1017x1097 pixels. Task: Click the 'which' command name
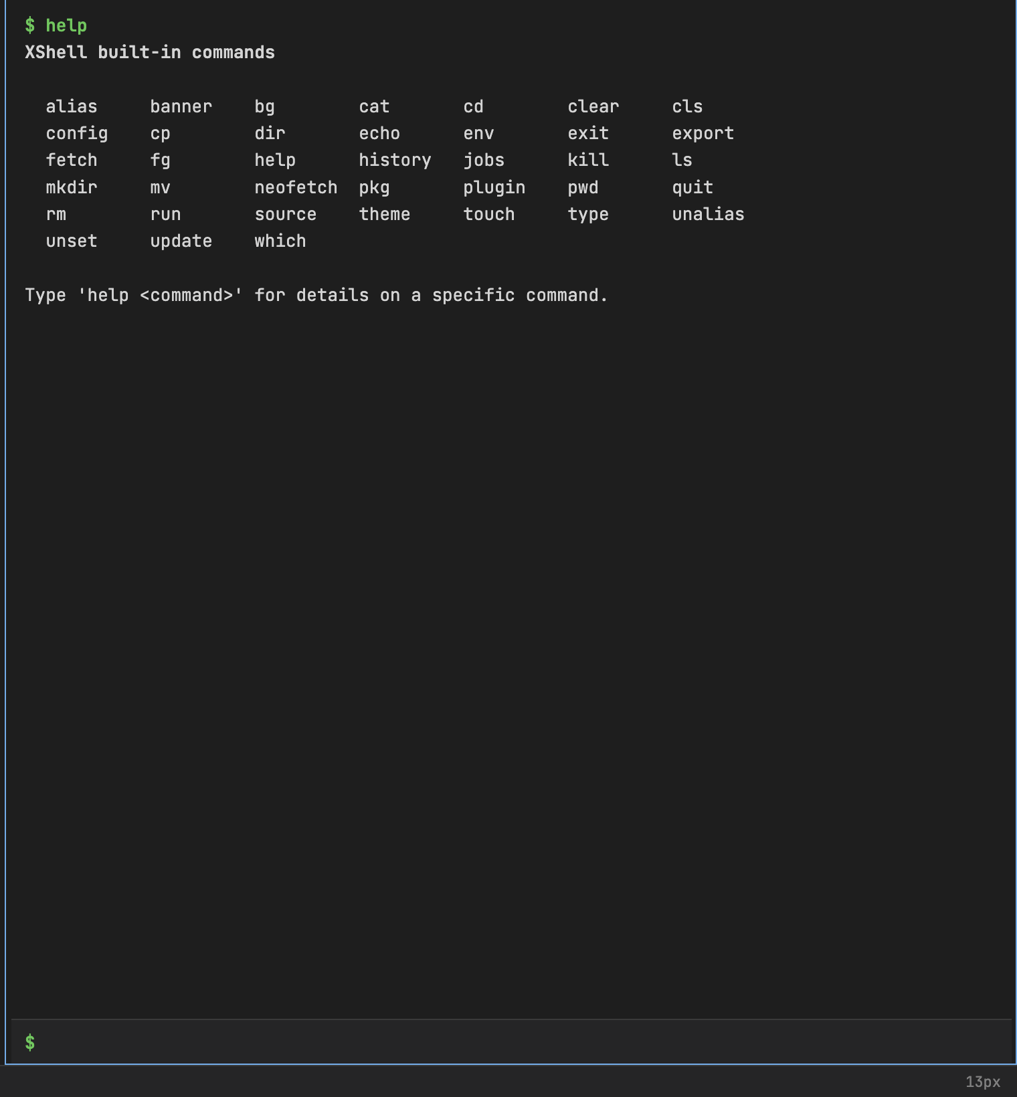coord(280,241)
